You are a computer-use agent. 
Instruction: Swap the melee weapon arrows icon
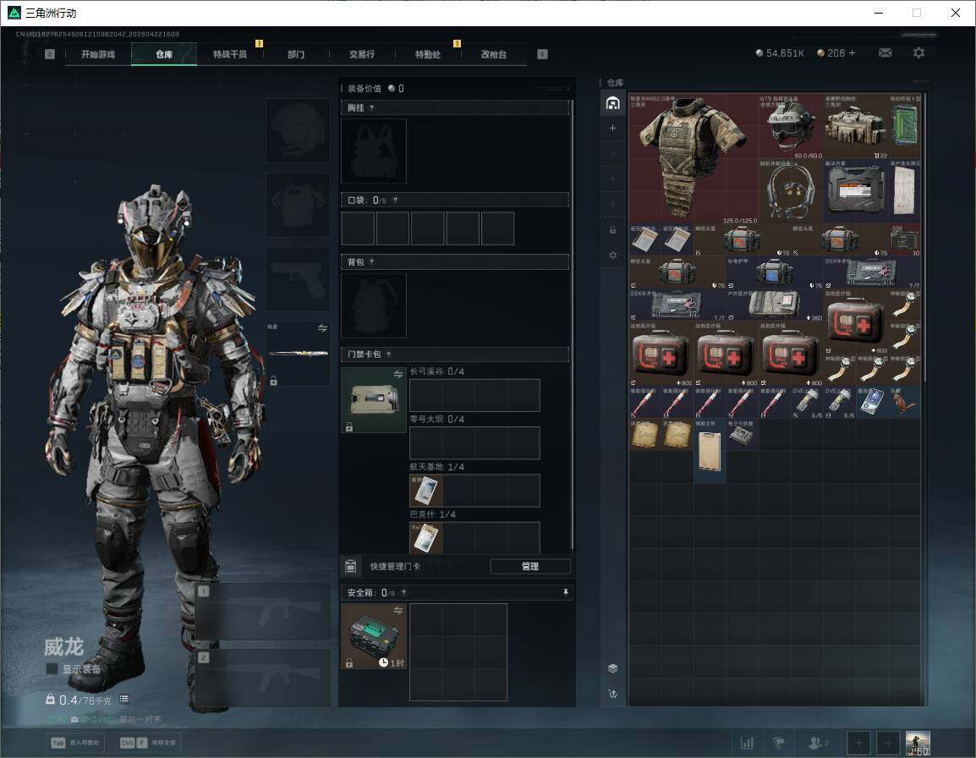322,328
